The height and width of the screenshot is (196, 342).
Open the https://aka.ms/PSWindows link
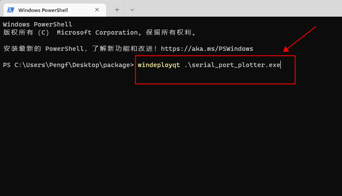[x=207, y=49]
